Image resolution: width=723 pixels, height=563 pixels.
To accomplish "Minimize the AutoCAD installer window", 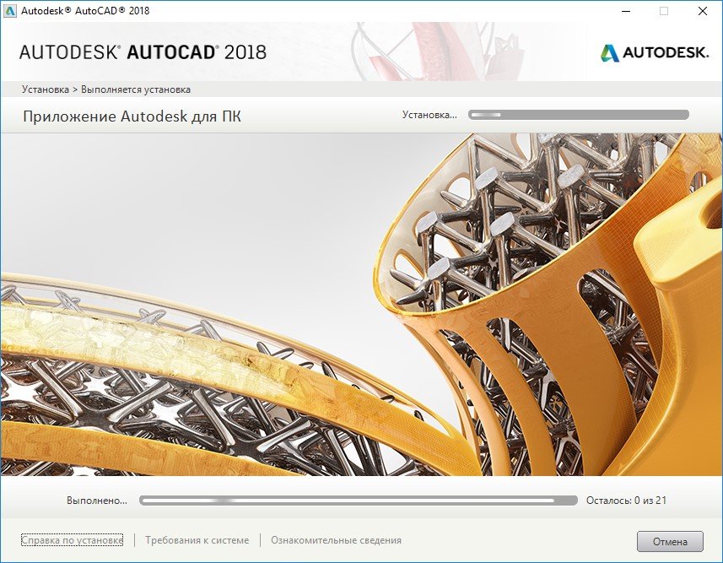I will pos(625,11).
